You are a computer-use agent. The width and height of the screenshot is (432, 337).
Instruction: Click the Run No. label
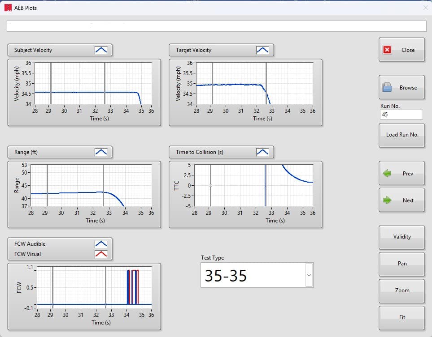pyautogui.click(x=390, y=106)
